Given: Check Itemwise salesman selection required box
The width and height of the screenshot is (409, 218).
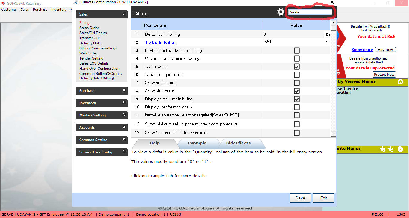Looking at the screenshot, I should 297,115.
